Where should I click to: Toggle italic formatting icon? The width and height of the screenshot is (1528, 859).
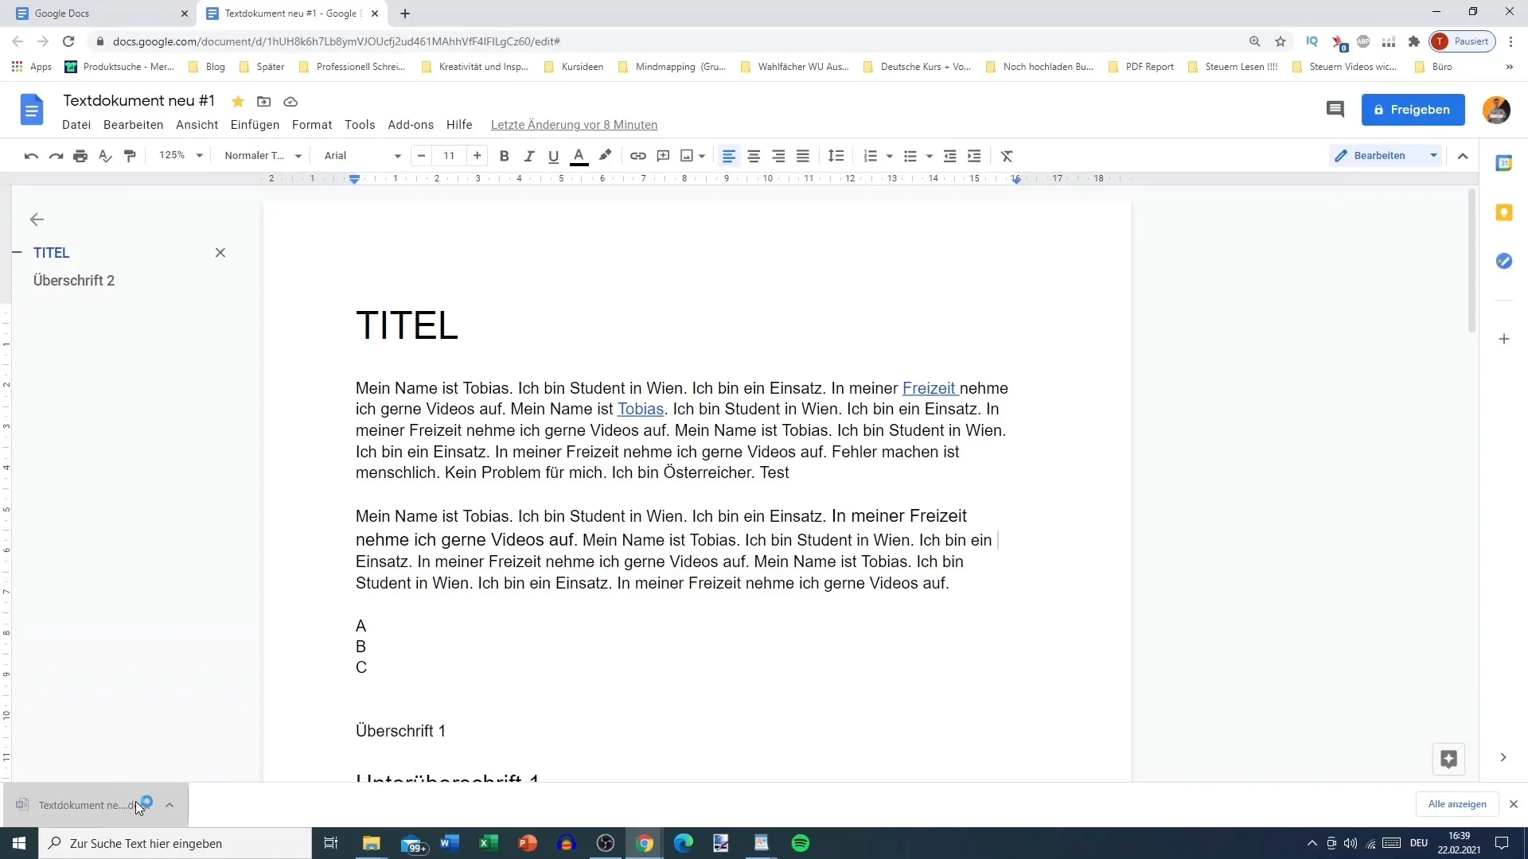[529, 155]
